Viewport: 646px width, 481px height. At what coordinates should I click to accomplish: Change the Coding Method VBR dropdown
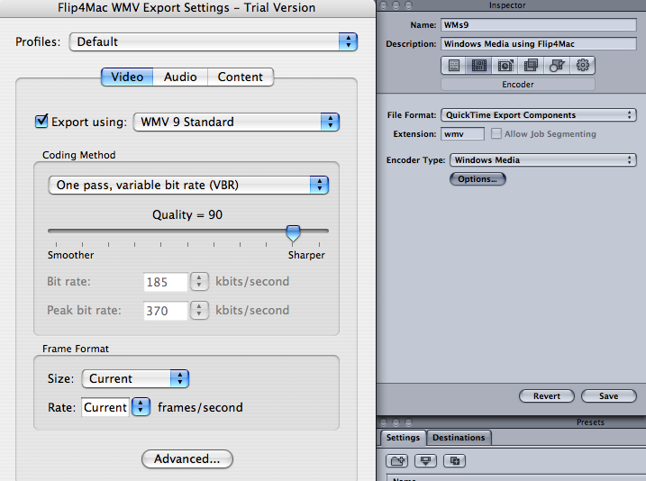point(188,185)
